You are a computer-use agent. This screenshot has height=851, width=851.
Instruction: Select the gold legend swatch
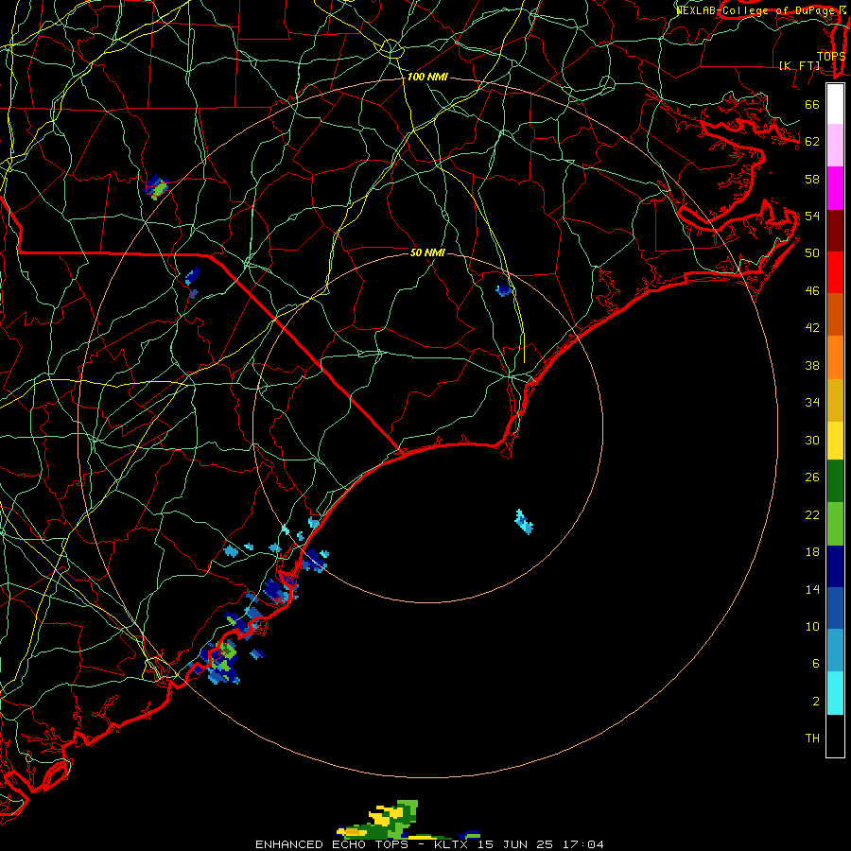[x=835, y=400]
